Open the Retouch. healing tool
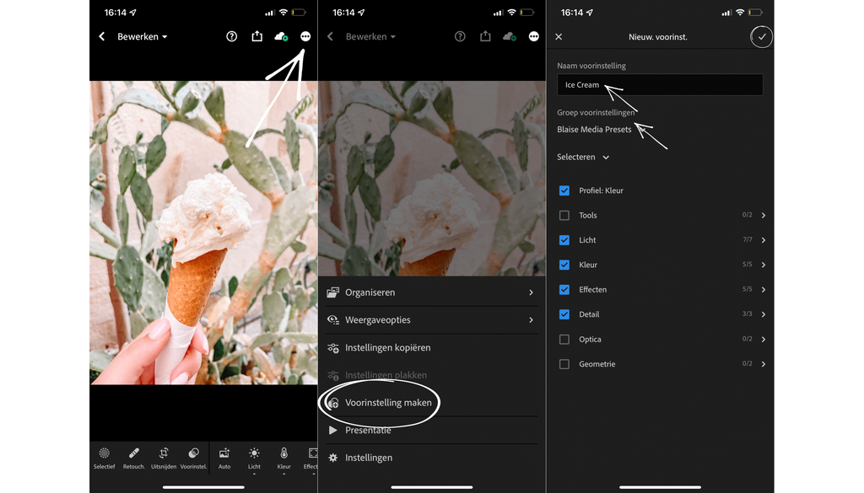Screen dimensions: 864x493 pos(133,456)
